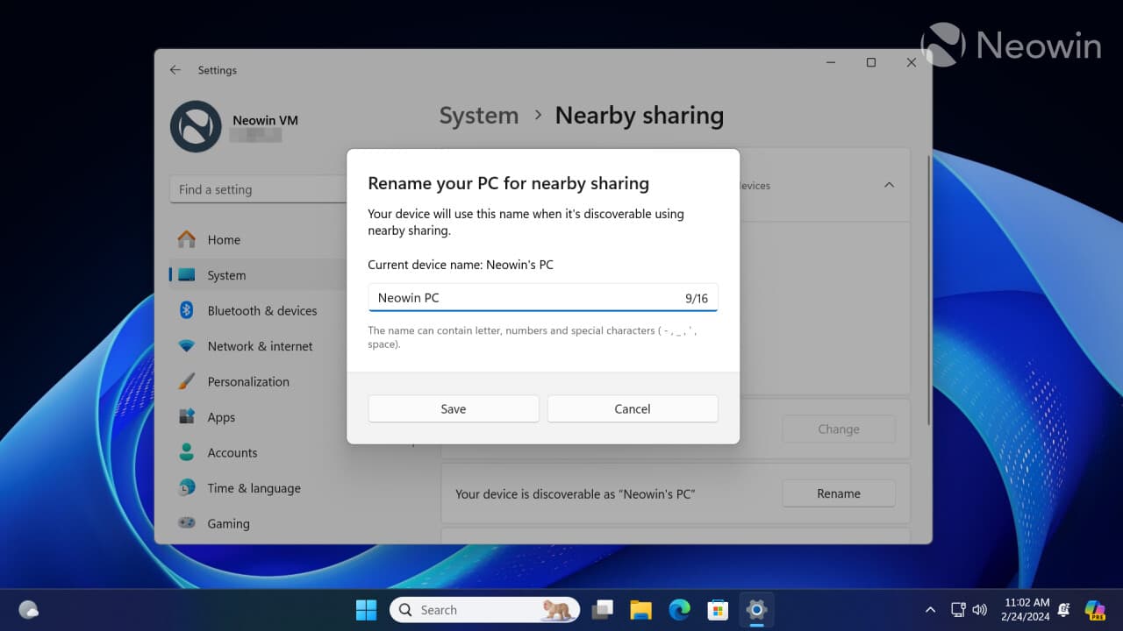1123x631 pixels.
Task: Go to the Settings Home page
Action: [224, 239]
